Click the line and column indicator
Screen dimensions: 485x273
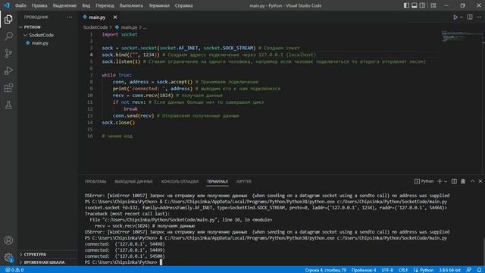[325, 270]
